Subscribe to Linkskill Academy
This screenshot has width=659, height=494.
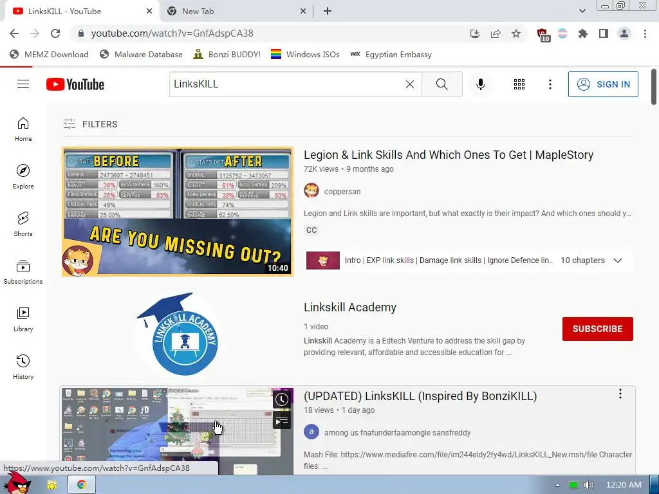pos(598,329)
